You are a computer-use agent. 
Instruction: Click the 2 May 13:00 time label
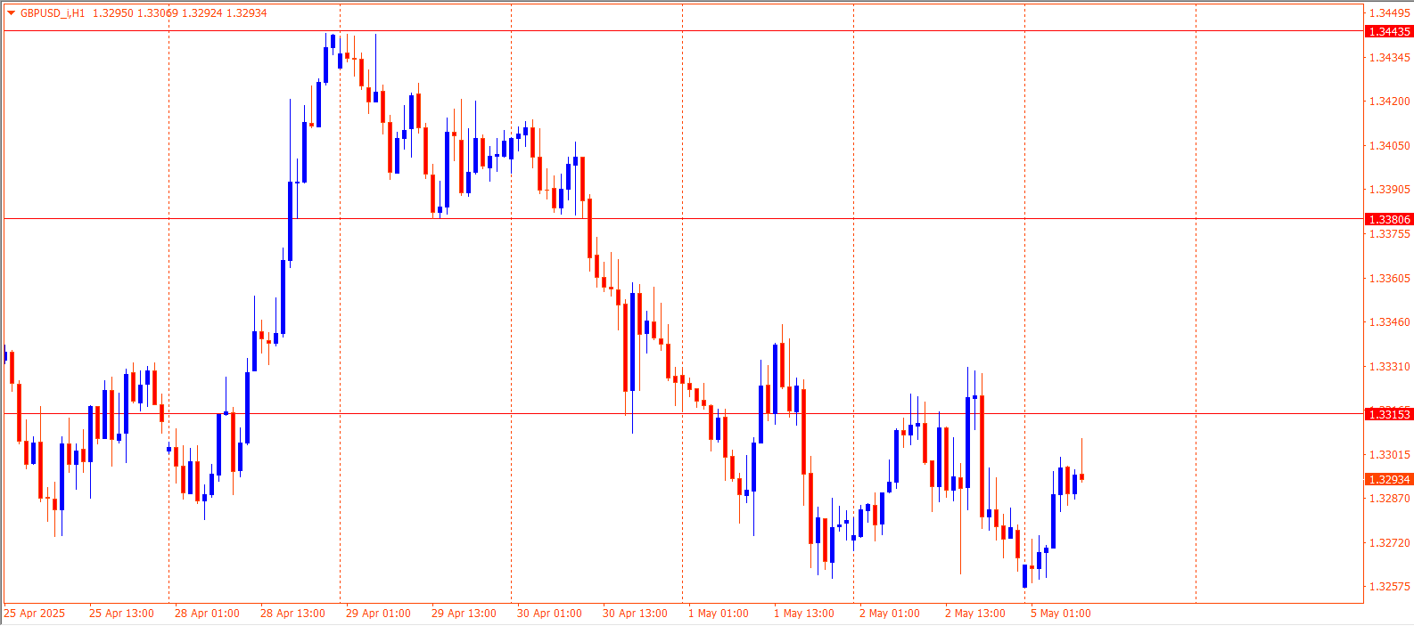(975, 614)
